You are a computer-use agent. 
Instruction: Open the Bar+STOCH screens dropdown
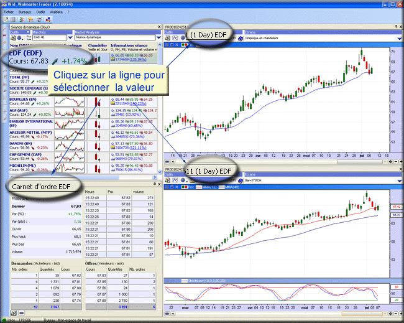[400, 180]
